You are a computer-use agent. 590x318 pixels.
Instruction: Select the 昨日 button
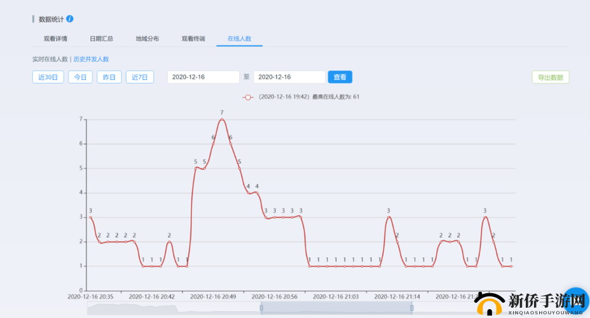point(109,77)
